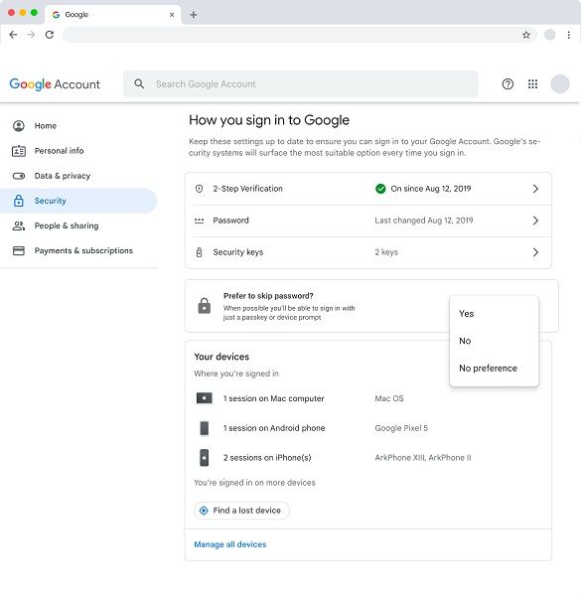This screenshot has width=581, height=596.
Task: Click the Password dots icon
Action: (x=199, y=221)
